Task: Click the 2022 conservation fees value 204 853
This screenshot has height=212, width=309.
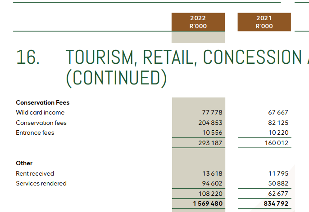Action: pos(210,123)
